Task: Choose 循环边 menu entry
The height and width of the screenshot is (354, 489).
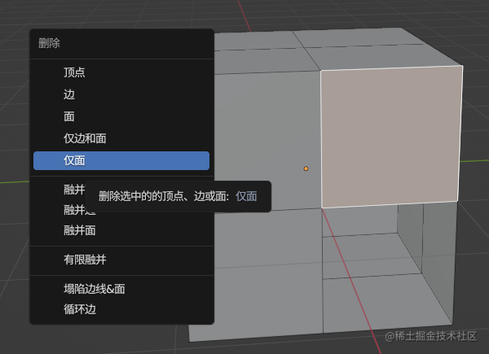Action: coord(121,309)
